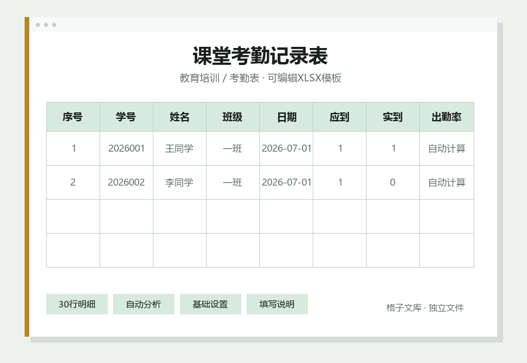Screen dimensions: 527x363
Task: Click the 序号 column header
Action: (73, 117)
